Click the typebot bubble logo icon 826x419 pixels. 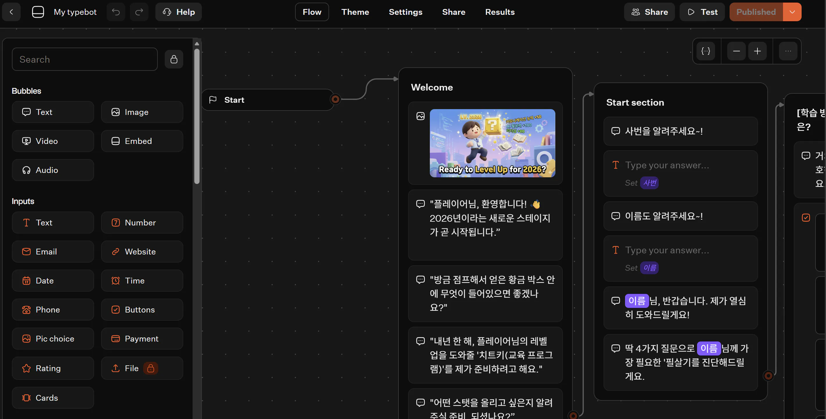38,12
